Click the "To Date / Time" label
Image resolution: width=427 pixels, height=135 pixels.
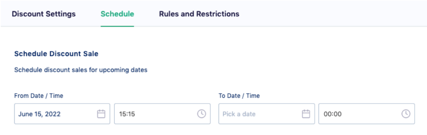tap(239, 96)
